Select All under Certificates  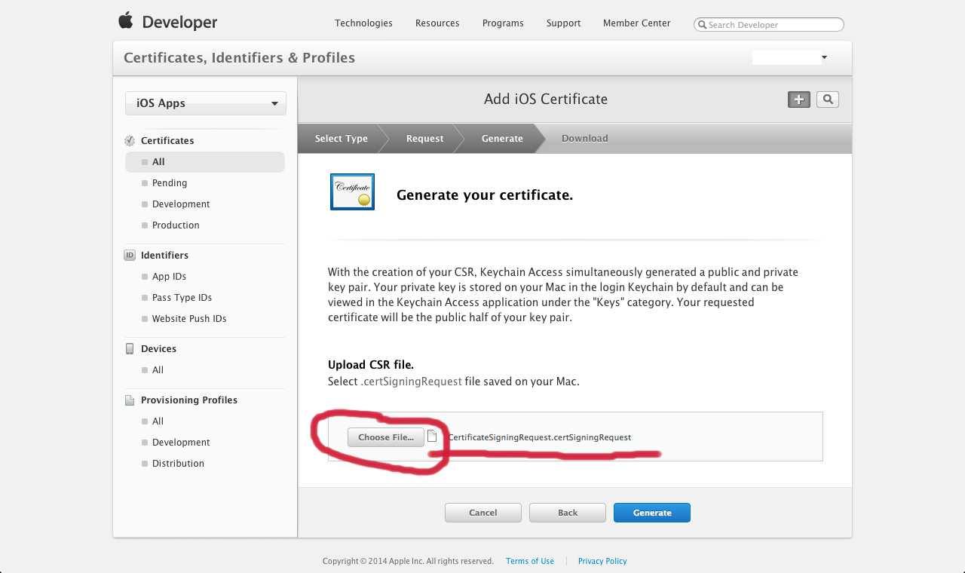(205, 162)
